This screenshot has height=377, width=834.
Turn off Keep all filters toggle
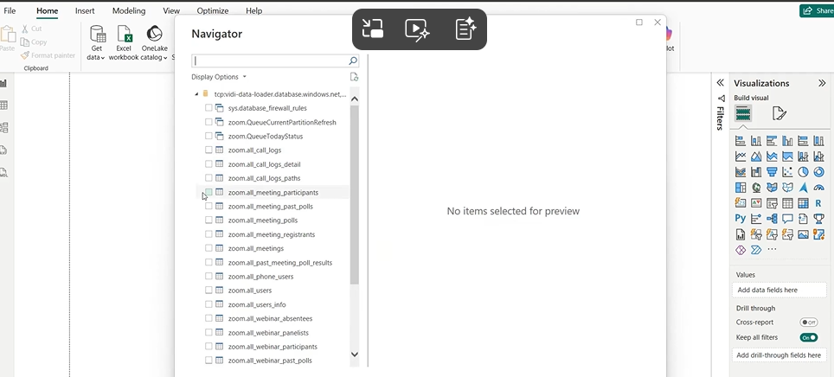(808, 337)
